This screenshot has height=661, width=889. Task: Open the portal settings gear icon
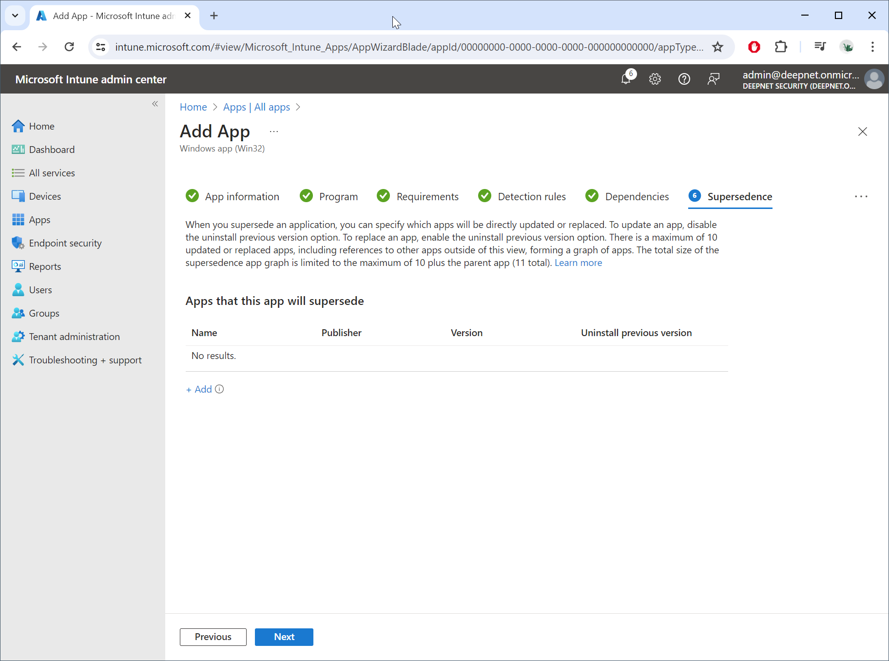click(655, 79)
